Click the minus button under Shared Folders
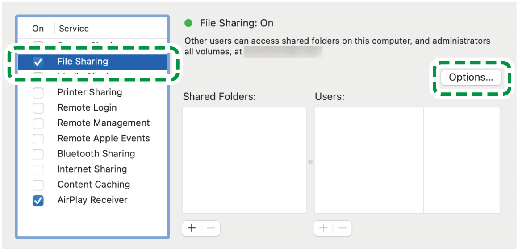Image resolution: width=518 pixels, height=251 pixels. tap(211, 228)
